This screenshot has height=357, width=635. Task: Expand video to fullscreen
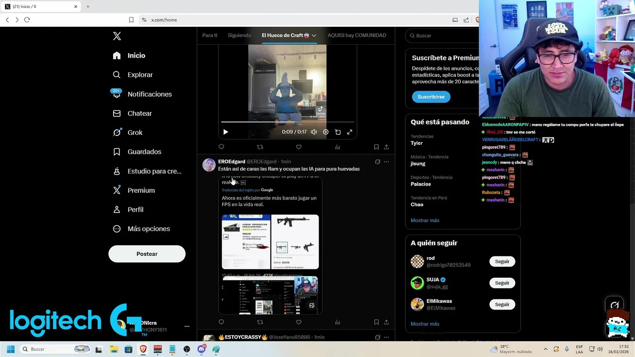[x=350, y=132]
